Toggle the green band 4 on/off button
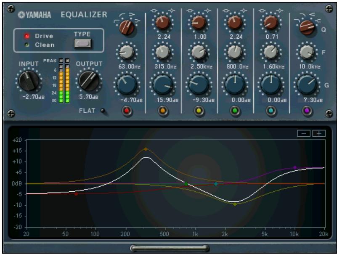 235,111
